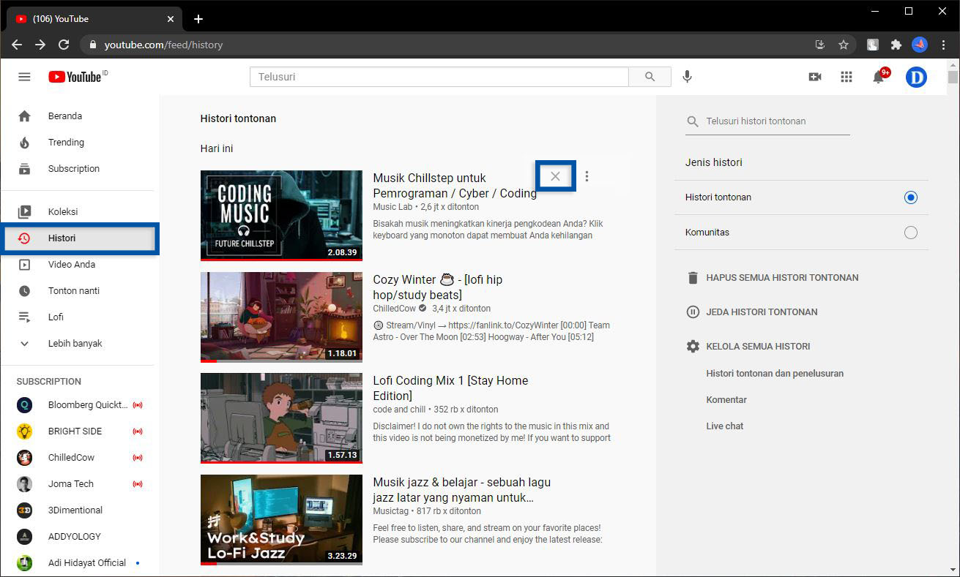This screenshot has height=577, width=960.
Task: Open the Cozy Winter lofi video thumbnail
Action: 281,317
